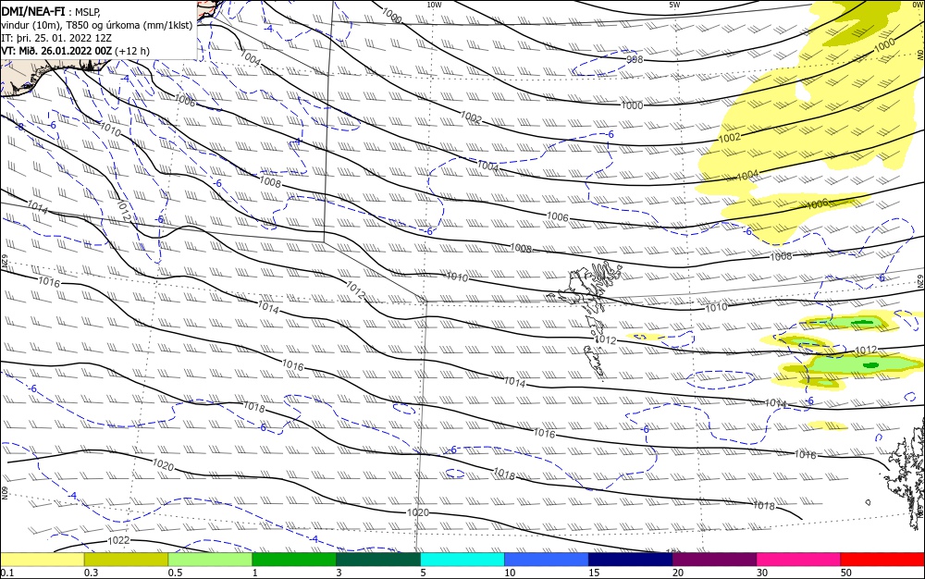Choose the purple legend swatch starting at 20
The width and height of the screenshot is (925, 579).
[714, 559]
